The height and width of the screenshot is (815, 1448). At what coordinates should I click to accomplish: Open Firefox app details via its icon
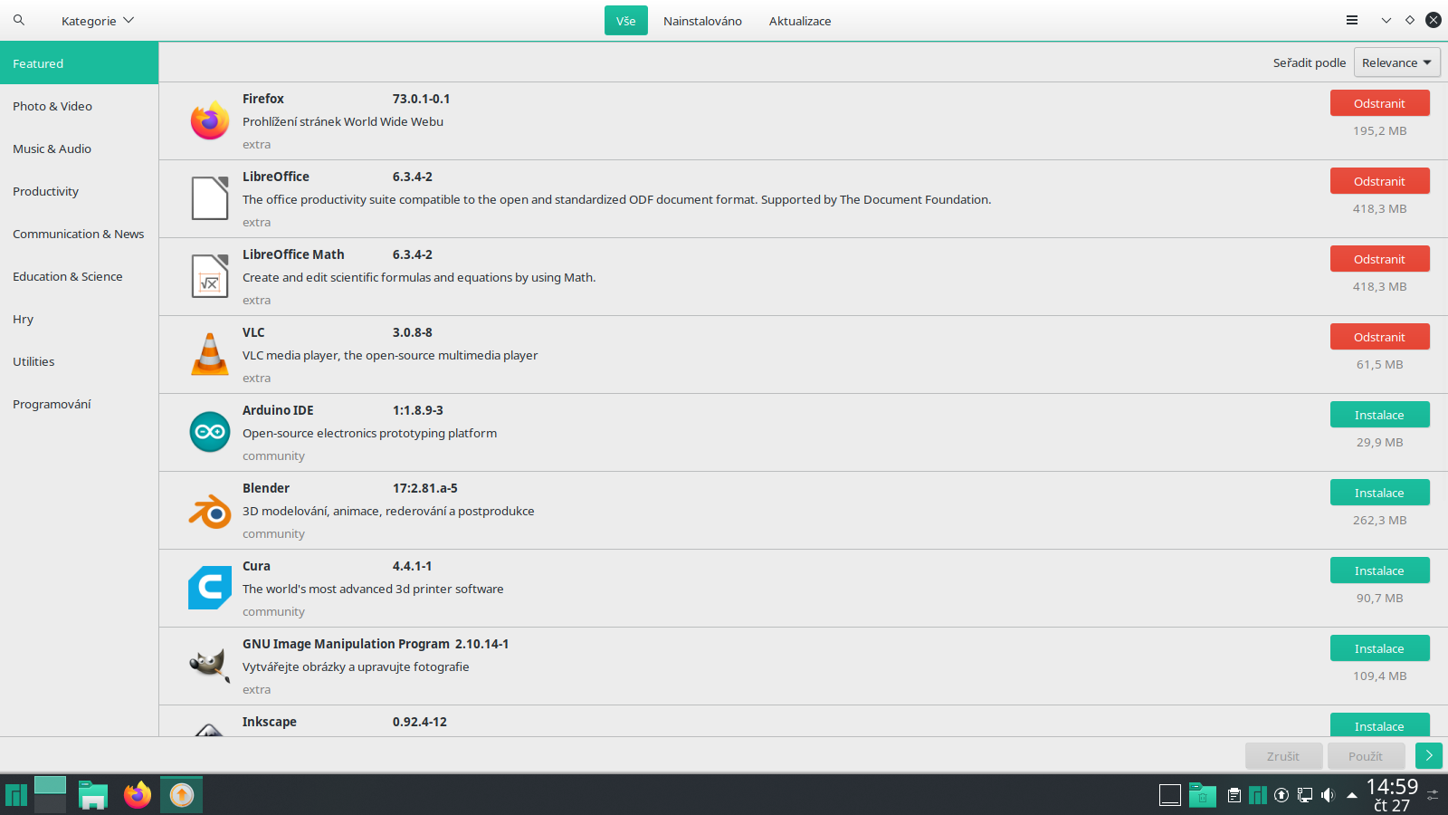click(x=209, y=120)
